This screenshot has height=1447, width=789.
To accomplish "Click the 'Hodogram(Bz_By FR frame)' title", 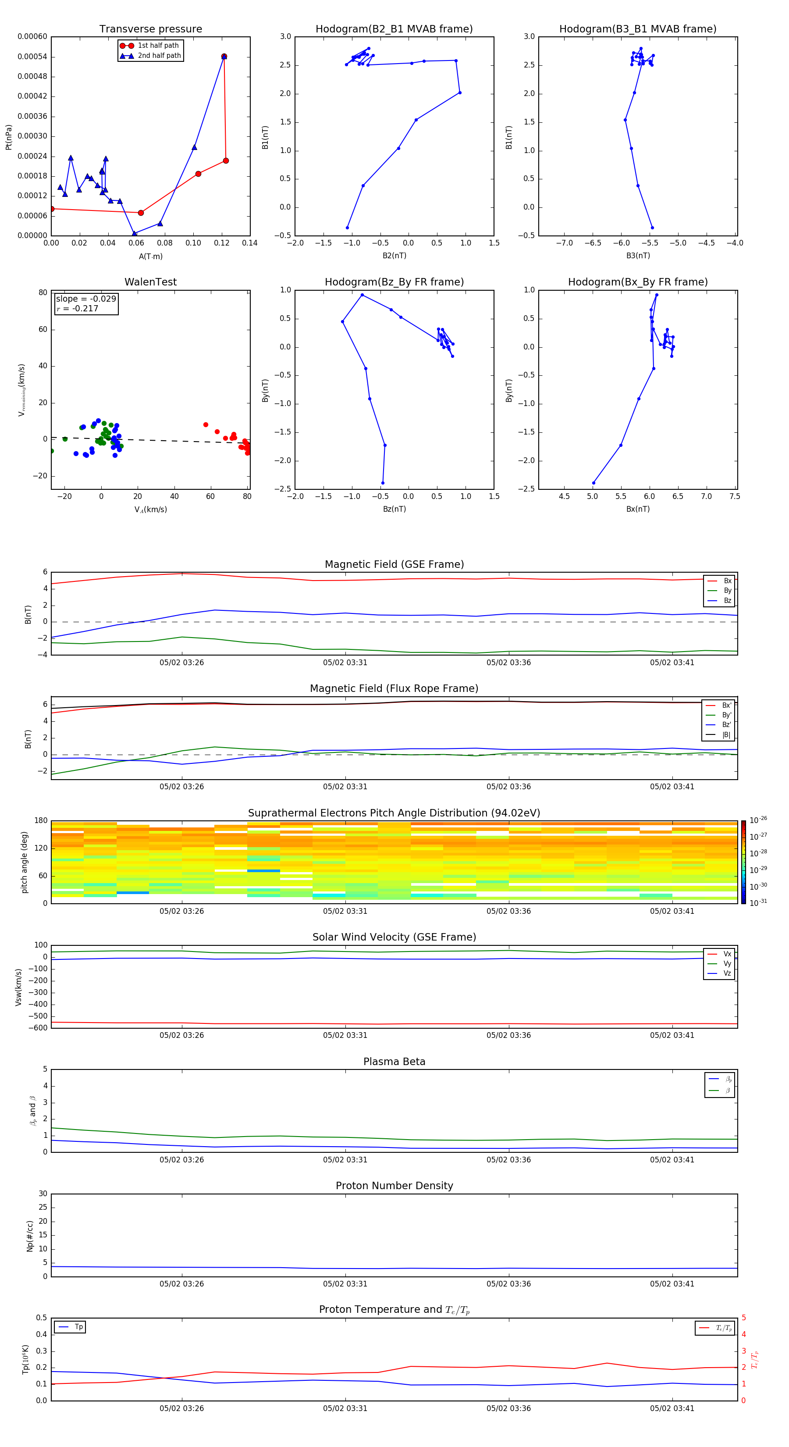I will 394,282.
